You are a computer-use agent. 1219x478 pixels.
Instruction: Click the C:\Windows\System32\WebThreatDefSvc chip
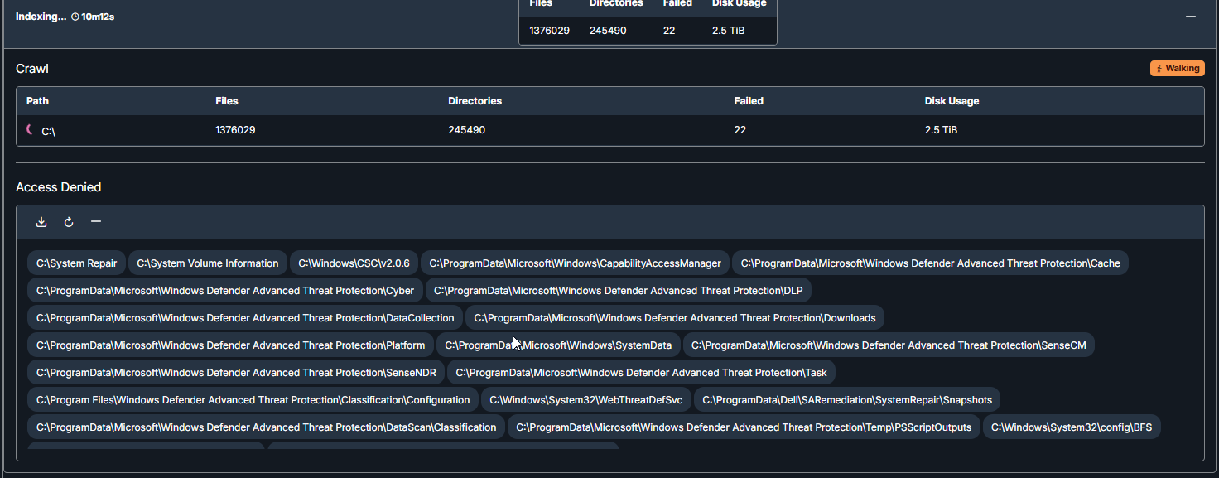coord(585,400)
